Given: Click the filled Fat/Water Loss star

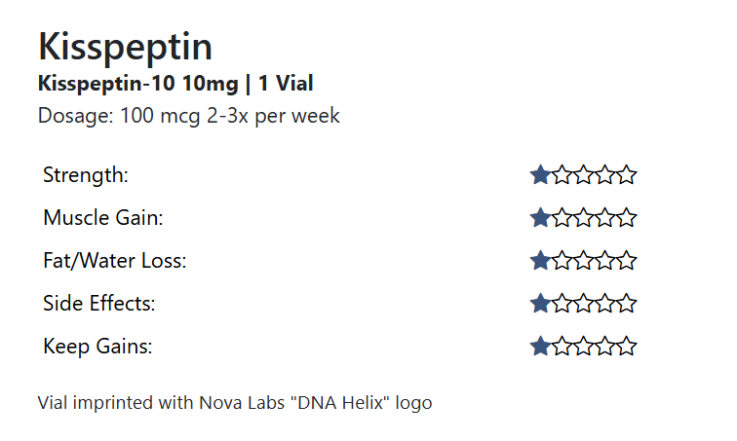Looking at the screenshot, I should click(540, 261).
